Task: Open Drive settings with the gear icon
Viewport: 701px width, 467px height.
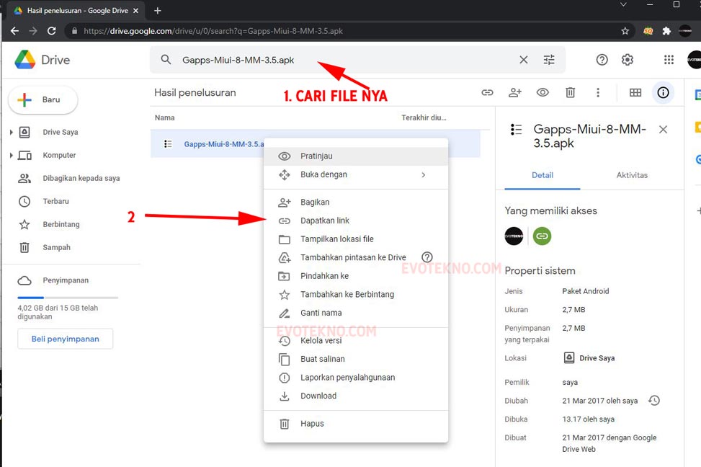Action: pos(627,60)
